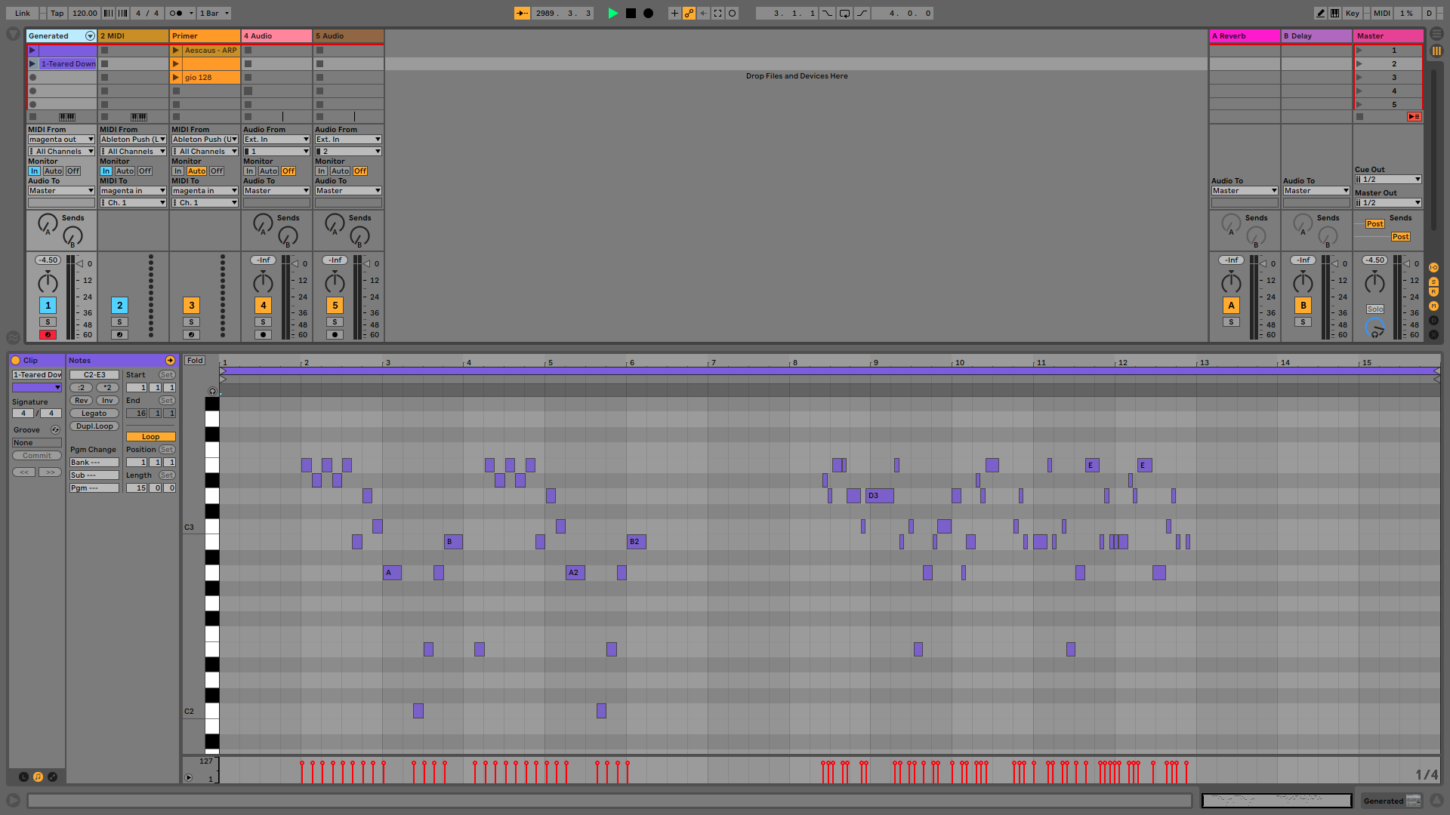1450x815 pixels.
Task: Click the play button in transport bar
Action: tap(612, 13)
